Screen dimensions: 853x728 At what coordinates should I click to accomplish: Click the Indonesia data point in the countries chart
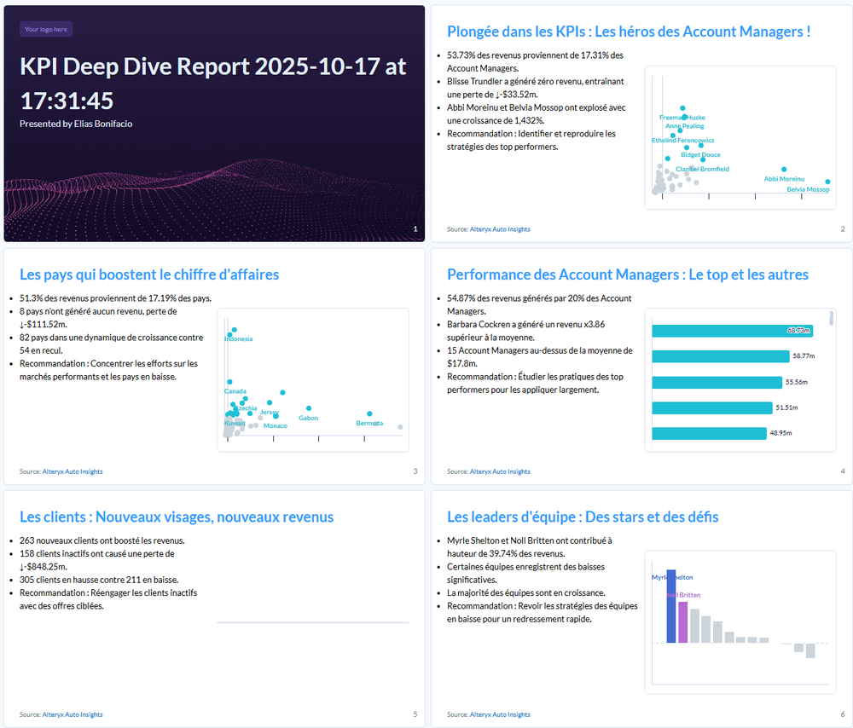tap(234, 329)
